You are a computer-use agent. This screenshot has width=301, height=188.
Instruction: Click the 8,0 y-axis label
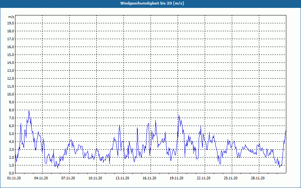12,110
